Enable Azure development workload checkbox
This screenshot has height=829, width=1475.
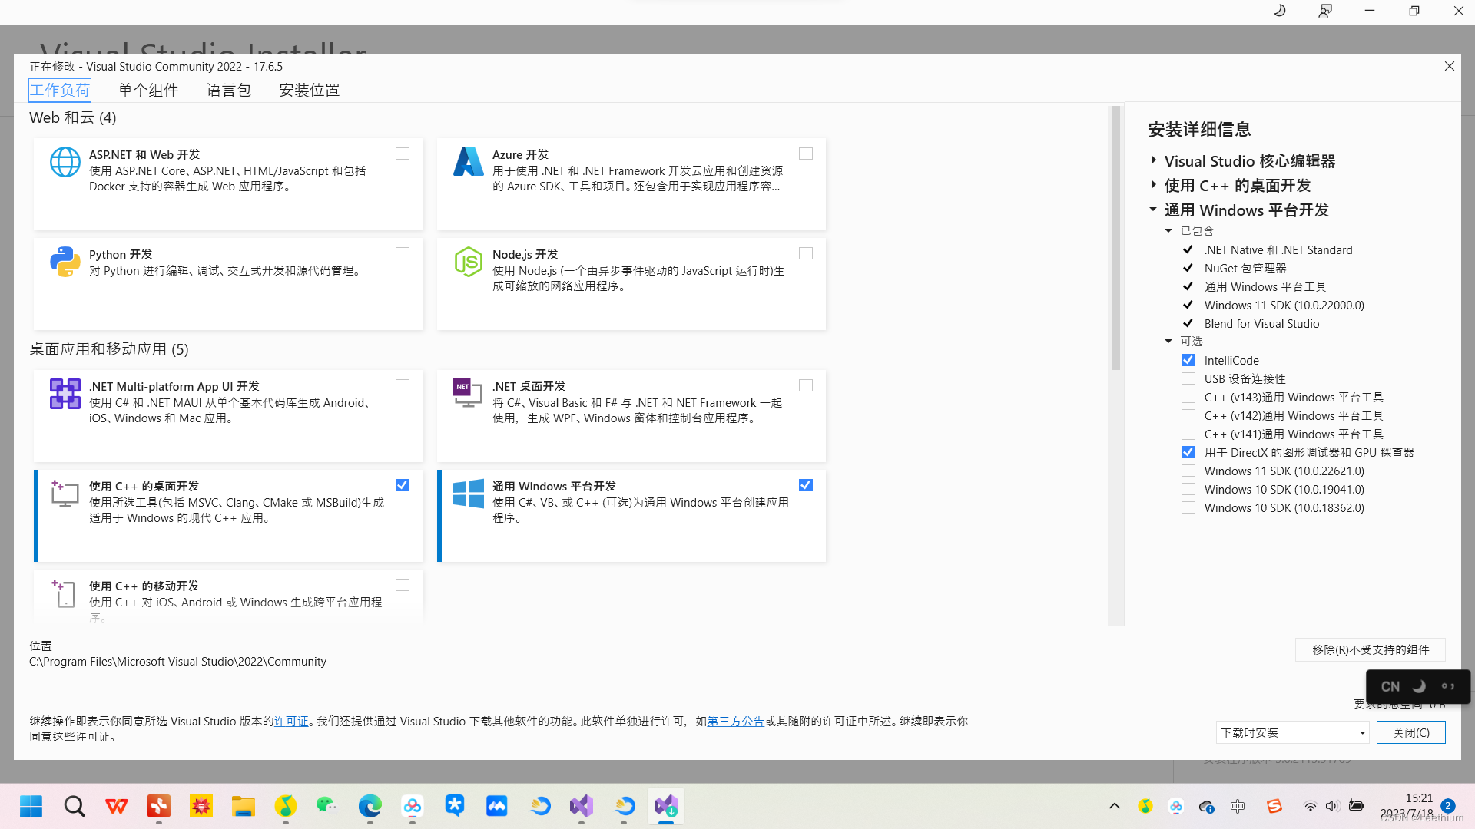[806, 154]
